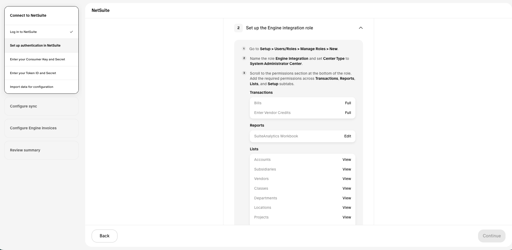This screenshot has width=512, height=250.
Task: Click the View value for Departments
Action: [347, 198]
